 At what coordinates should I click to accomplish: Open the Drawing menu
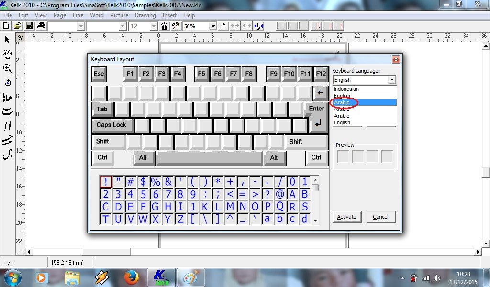pyautogui.click(x=145, y=15)
